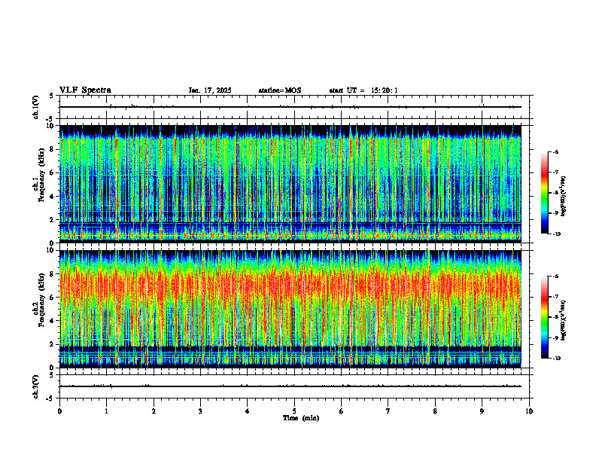Click the "-6" label on ch.1 colorbar
Image resolution: width=596 pixels, height=461 pixels.
555,151
